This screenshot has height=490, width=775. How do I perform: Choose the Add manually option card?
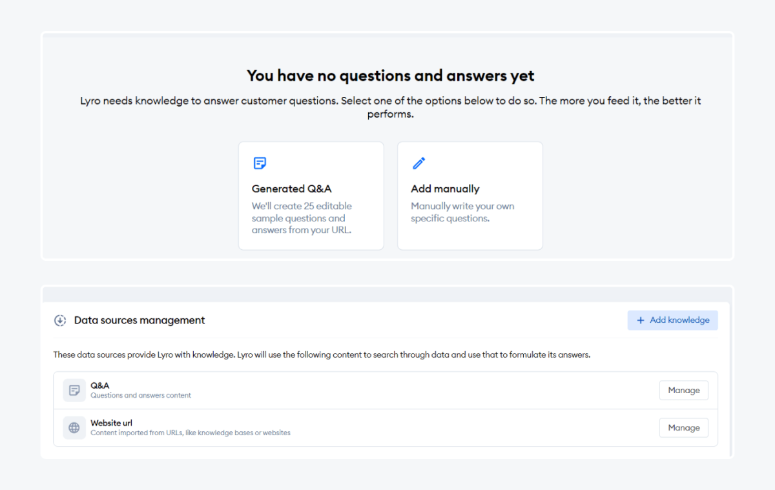pyautogui.click(x=470, y=195)
